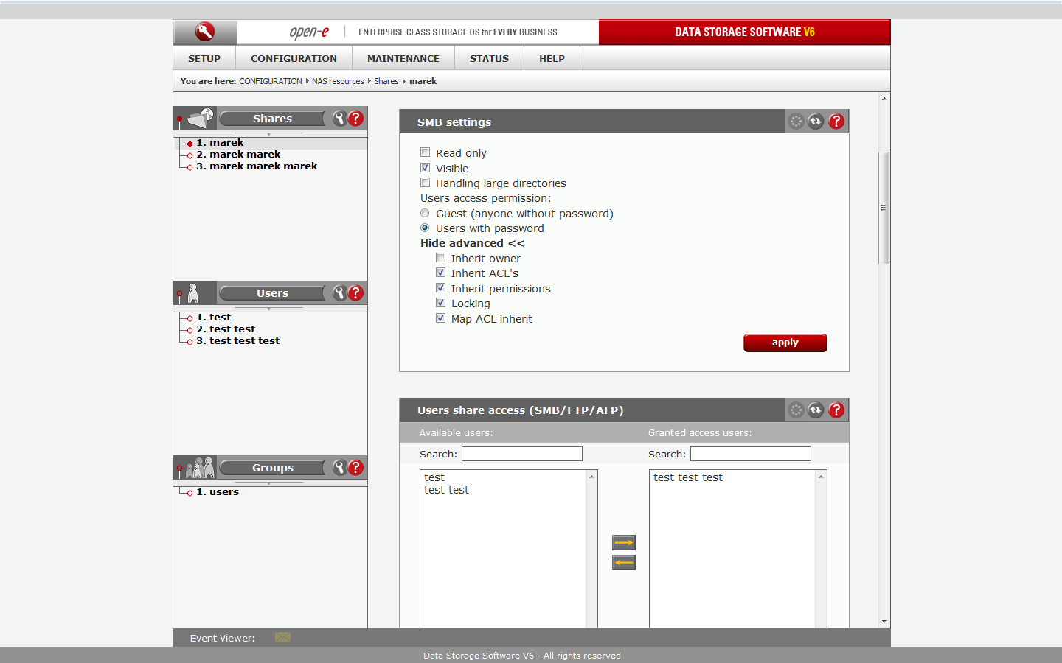This screenshot has height=663, width=1062.
Task: Open the STATUS menu
Action: click(489, 59)
